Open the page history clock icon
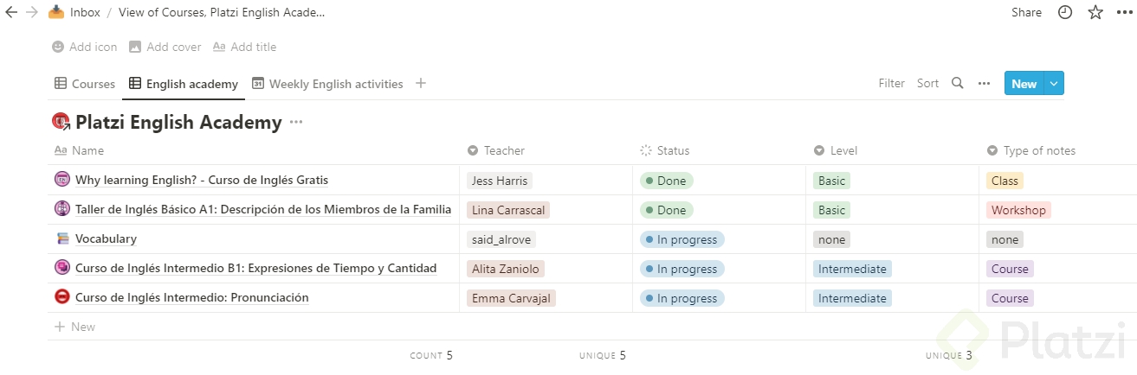This screenshot has height=375, width=1137. 1065,13
